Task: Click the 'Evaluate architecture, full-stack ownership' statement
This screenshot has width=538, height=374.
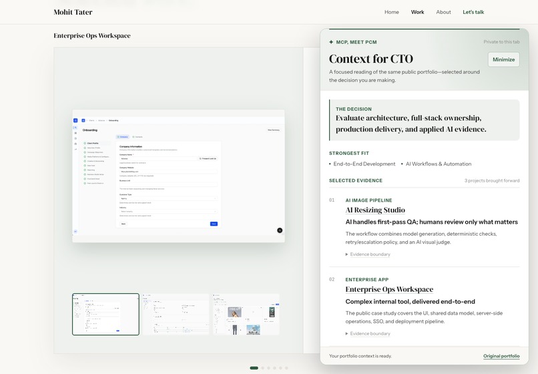Action: pos(411,124)
